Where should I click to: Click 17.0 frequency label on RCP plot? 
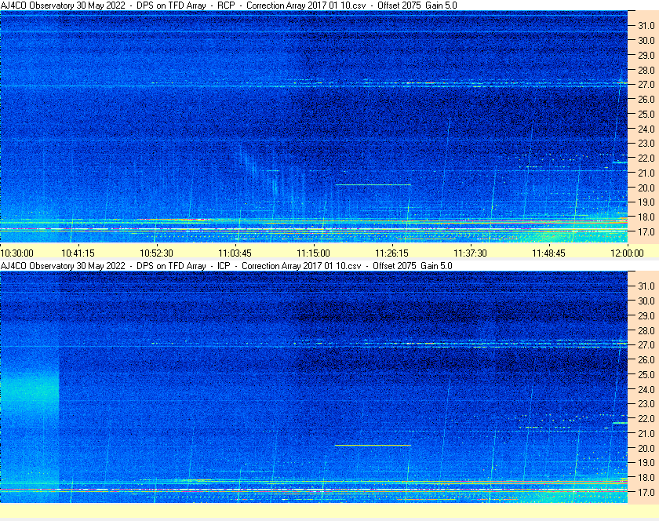[x=646, y=231]
